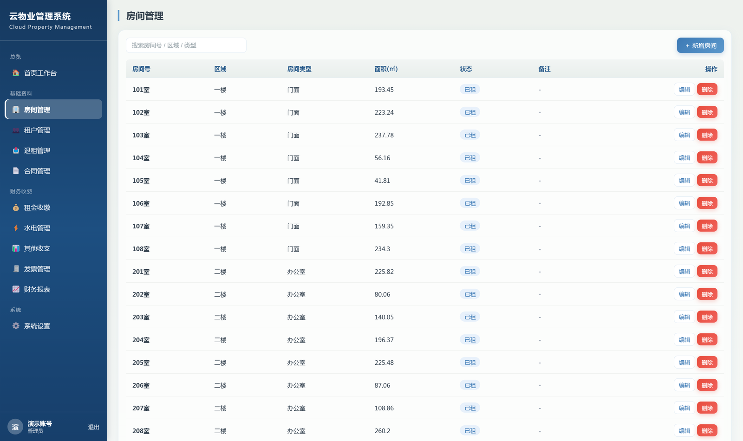Click the financial report chart icon

tap(16, 289)
